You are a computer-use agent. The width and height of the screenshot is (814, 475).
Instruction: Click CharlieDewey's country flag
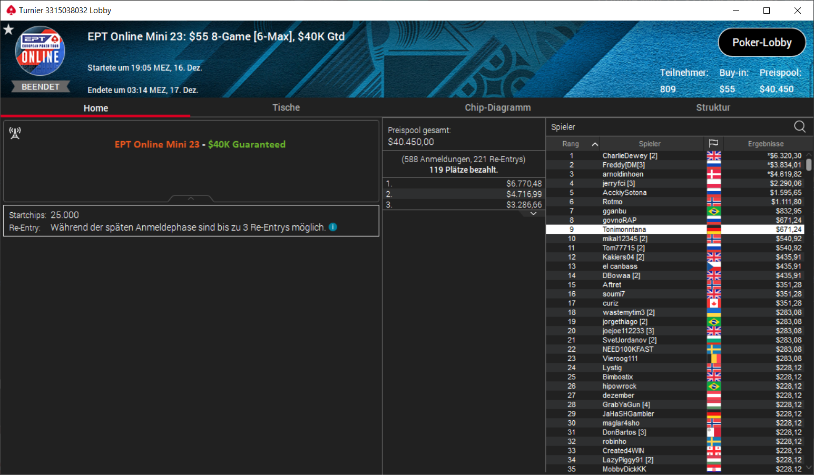coord(714,156)
